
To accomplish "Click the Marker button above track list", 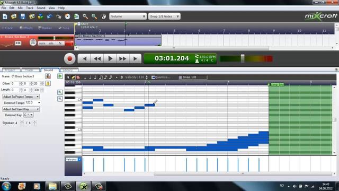I will point(45,28).
